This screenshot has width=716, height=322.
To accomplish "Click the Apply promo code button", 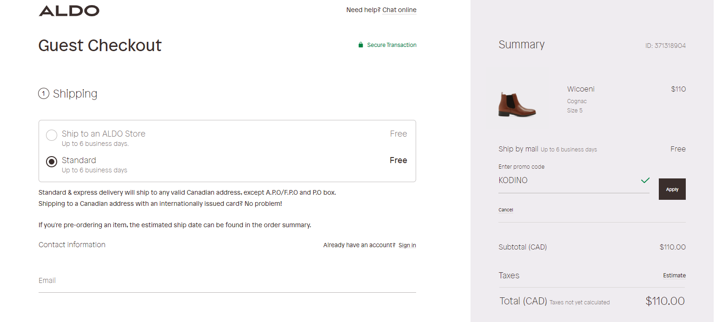I will tap(672, 189).
